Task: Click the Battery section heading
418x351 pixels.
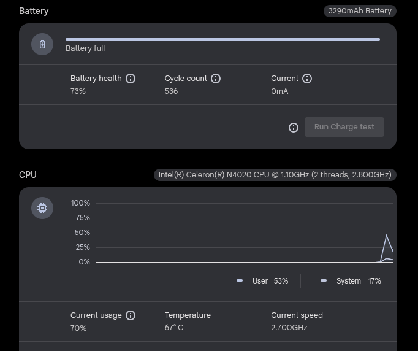Action: click(x=34, y=11)
